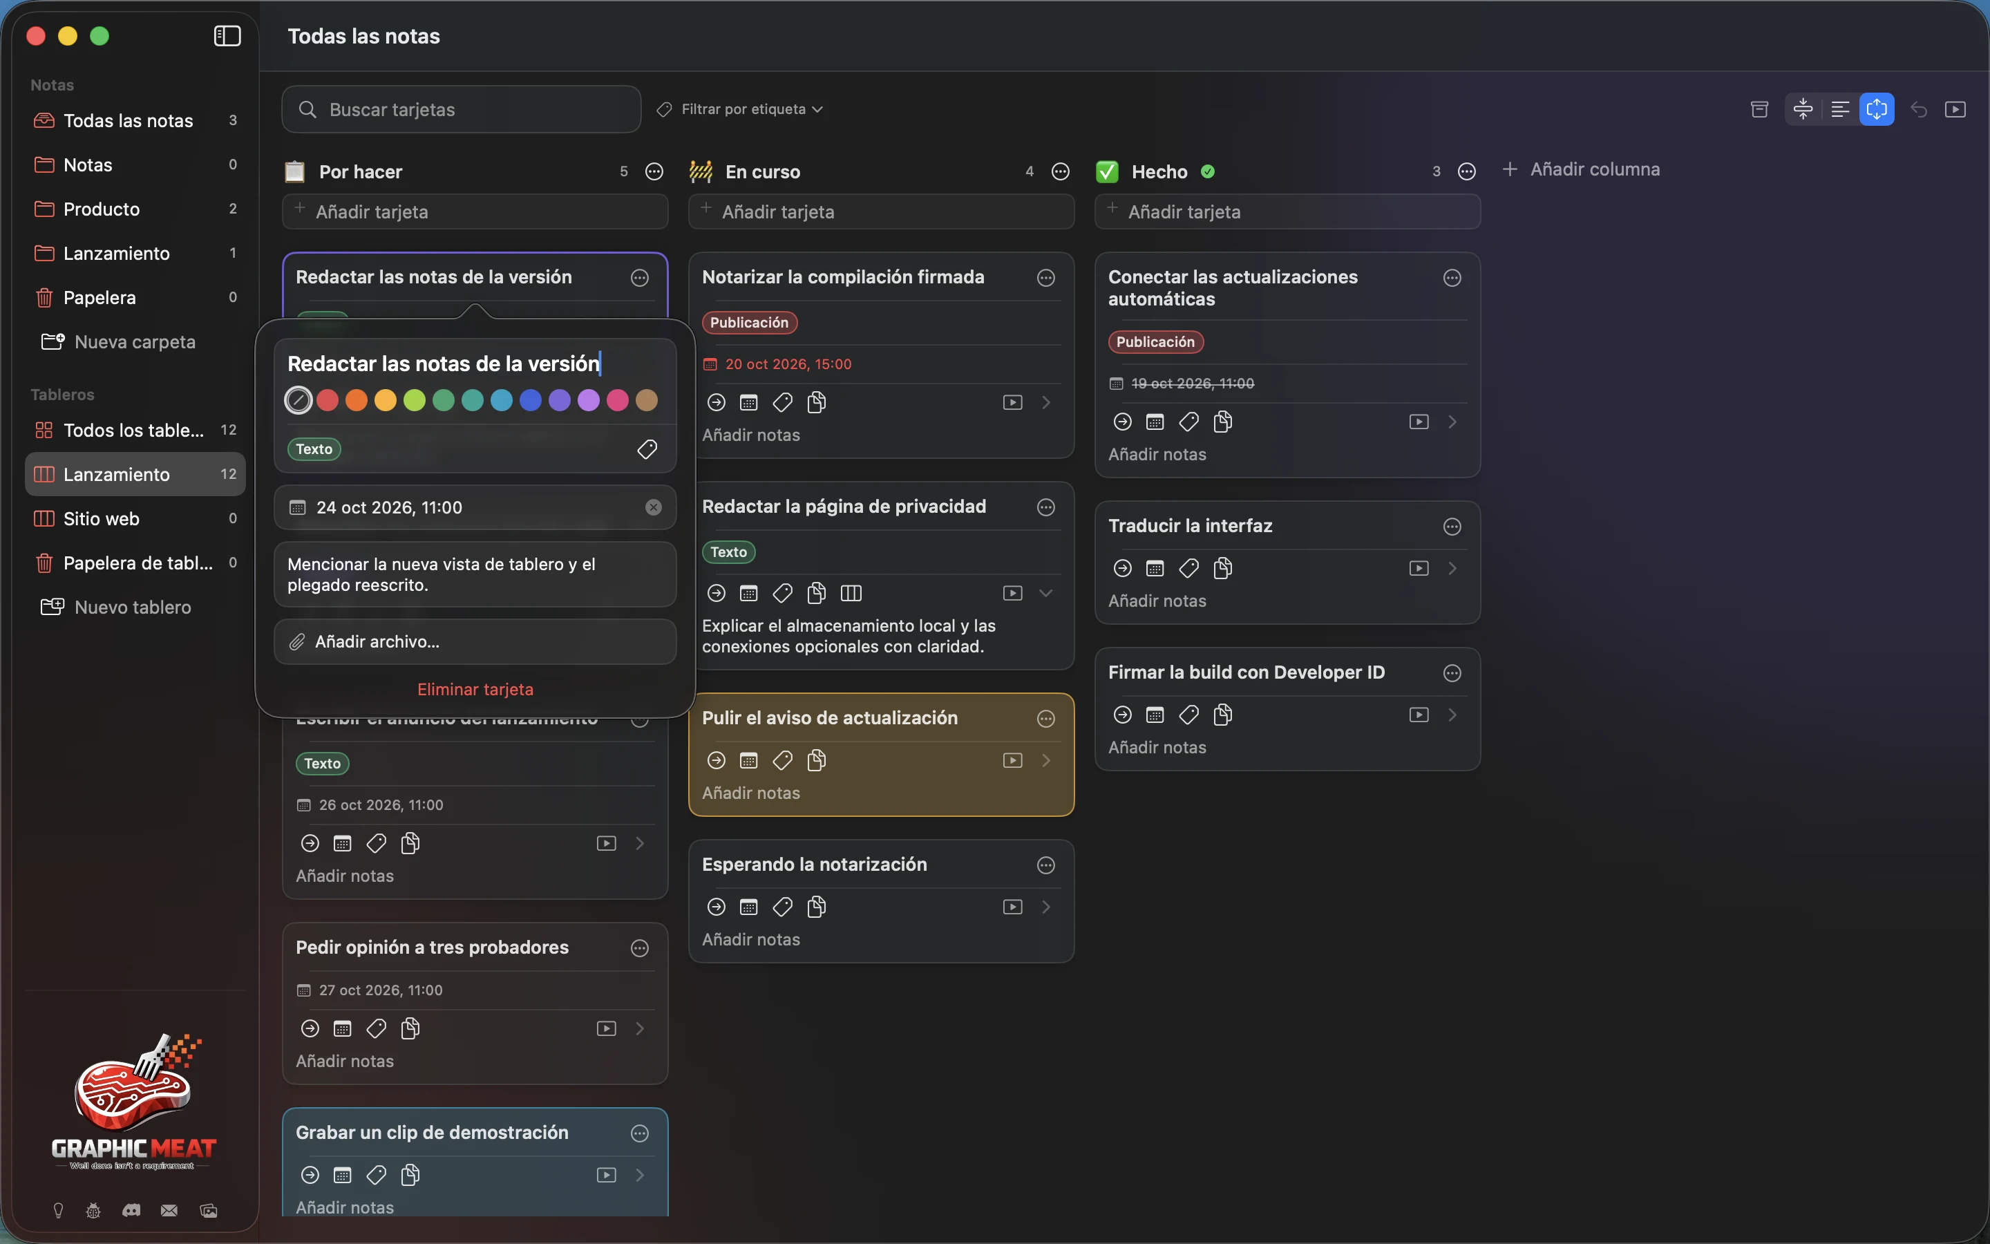This screenshot has height=1244, width=1990.
Task: Click the presentation play icon in the top toolbar
Action: coord(1955,109)
